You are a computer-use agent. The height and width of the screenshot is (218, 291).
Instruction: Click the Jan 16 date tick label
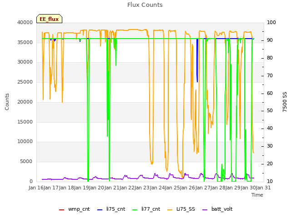click(x=36, y=188)
